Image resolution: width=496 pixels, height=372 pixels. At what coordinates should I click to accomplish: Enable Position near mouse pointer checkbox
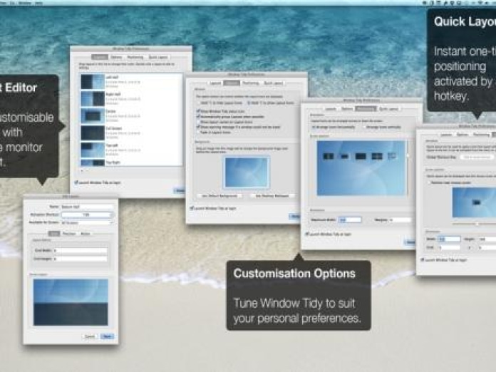click(429, 182)
